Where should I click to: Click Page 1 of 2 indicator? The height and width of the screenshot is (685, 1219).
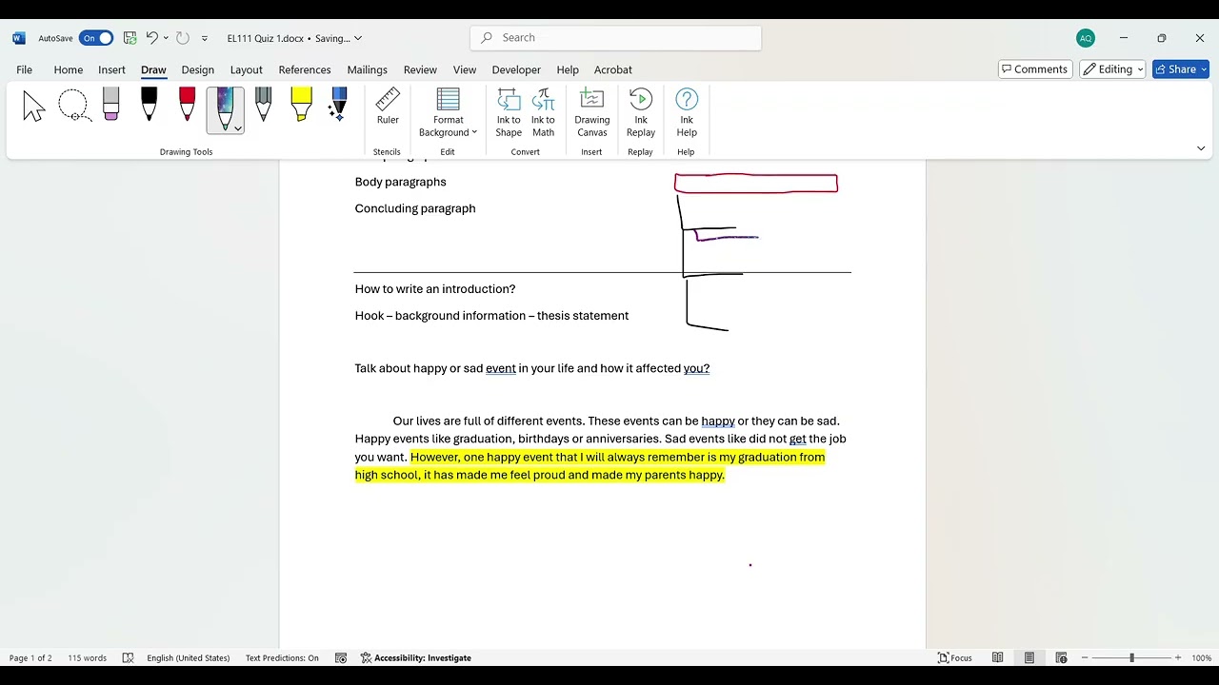click(x=30, y=658)
